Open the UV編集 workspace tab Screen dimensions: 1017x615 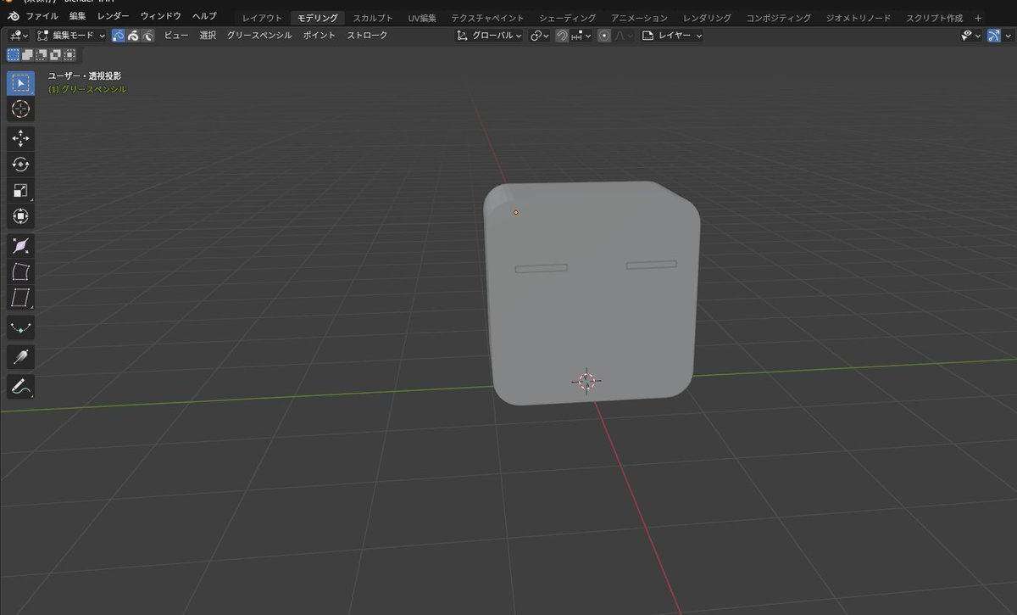pos(422,18)
